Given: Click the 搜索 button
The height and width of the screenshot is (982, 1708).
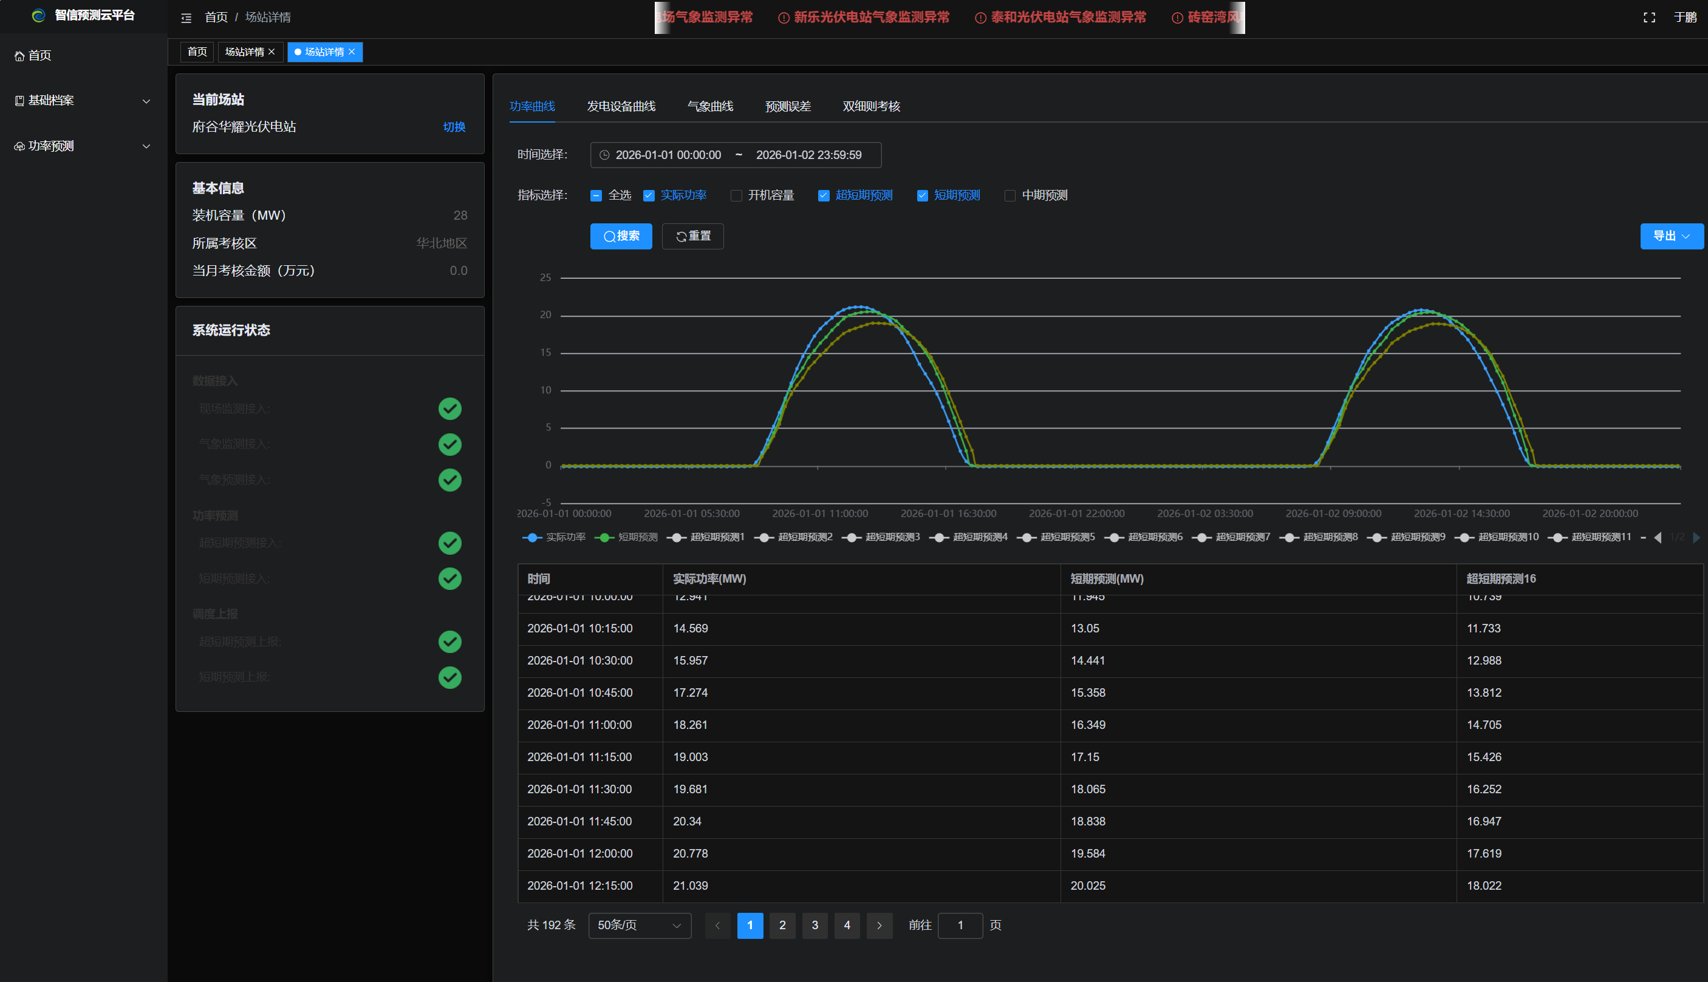Looking at the screenshot, I should pos(621,236).
